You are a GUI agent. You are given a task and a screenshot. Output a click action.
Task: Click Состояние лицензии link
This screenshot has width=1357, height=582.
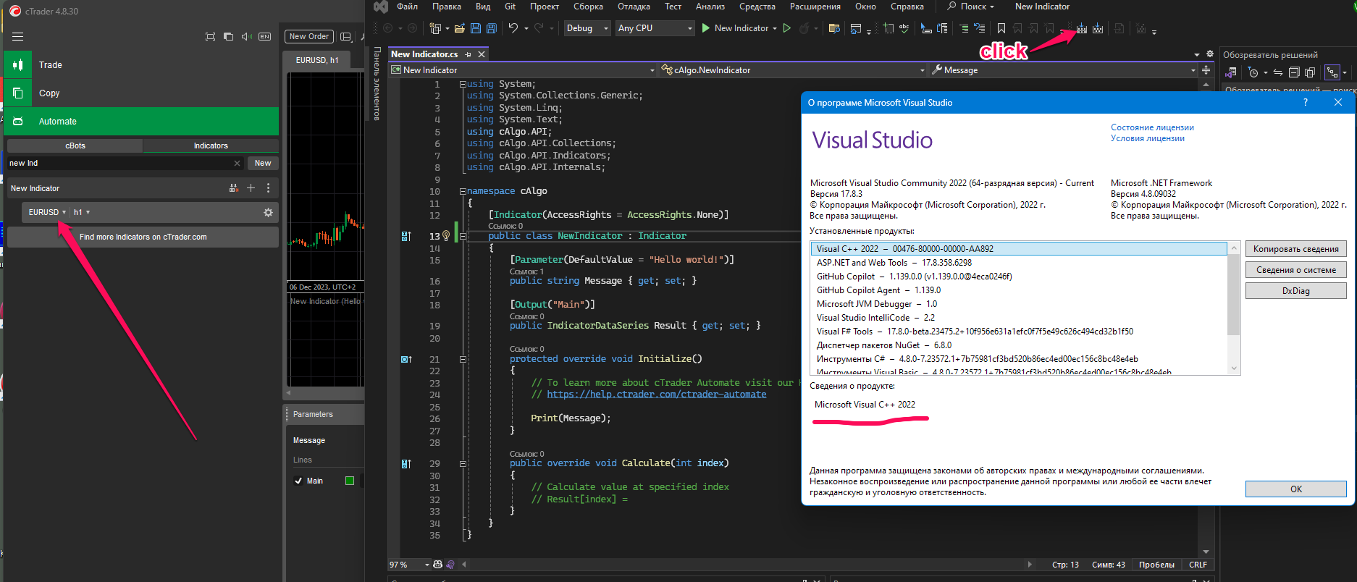pos(1152,127)
